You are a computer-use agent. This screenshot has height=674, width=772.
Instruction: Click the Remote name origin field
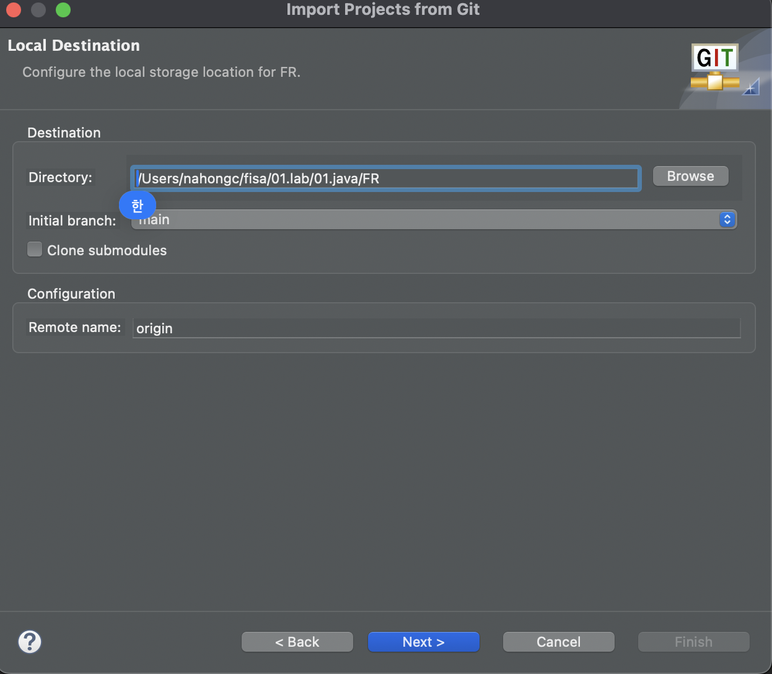click(x=437, y=328)
